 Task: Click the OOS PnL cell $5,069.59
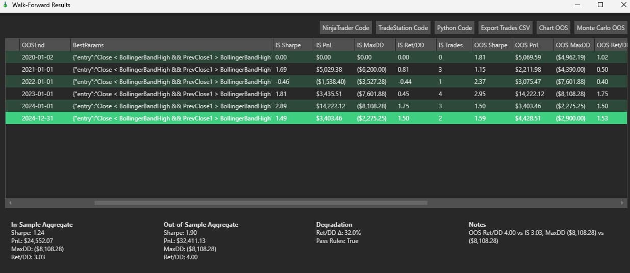click(528, 57)
